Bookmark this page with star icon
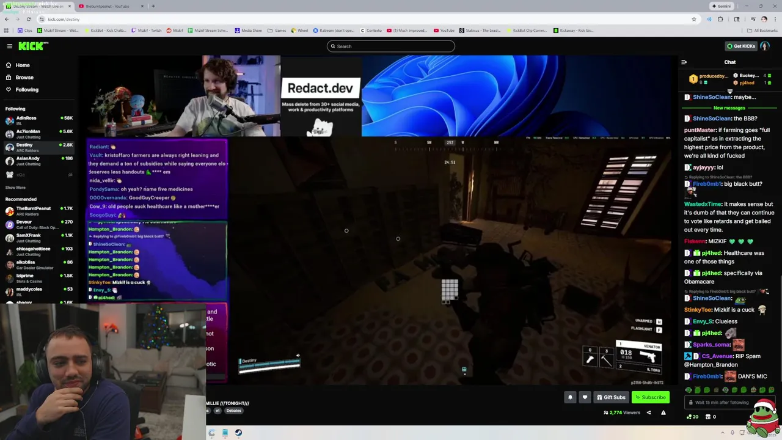Screen dimensions: 782x440 (694, 19)
